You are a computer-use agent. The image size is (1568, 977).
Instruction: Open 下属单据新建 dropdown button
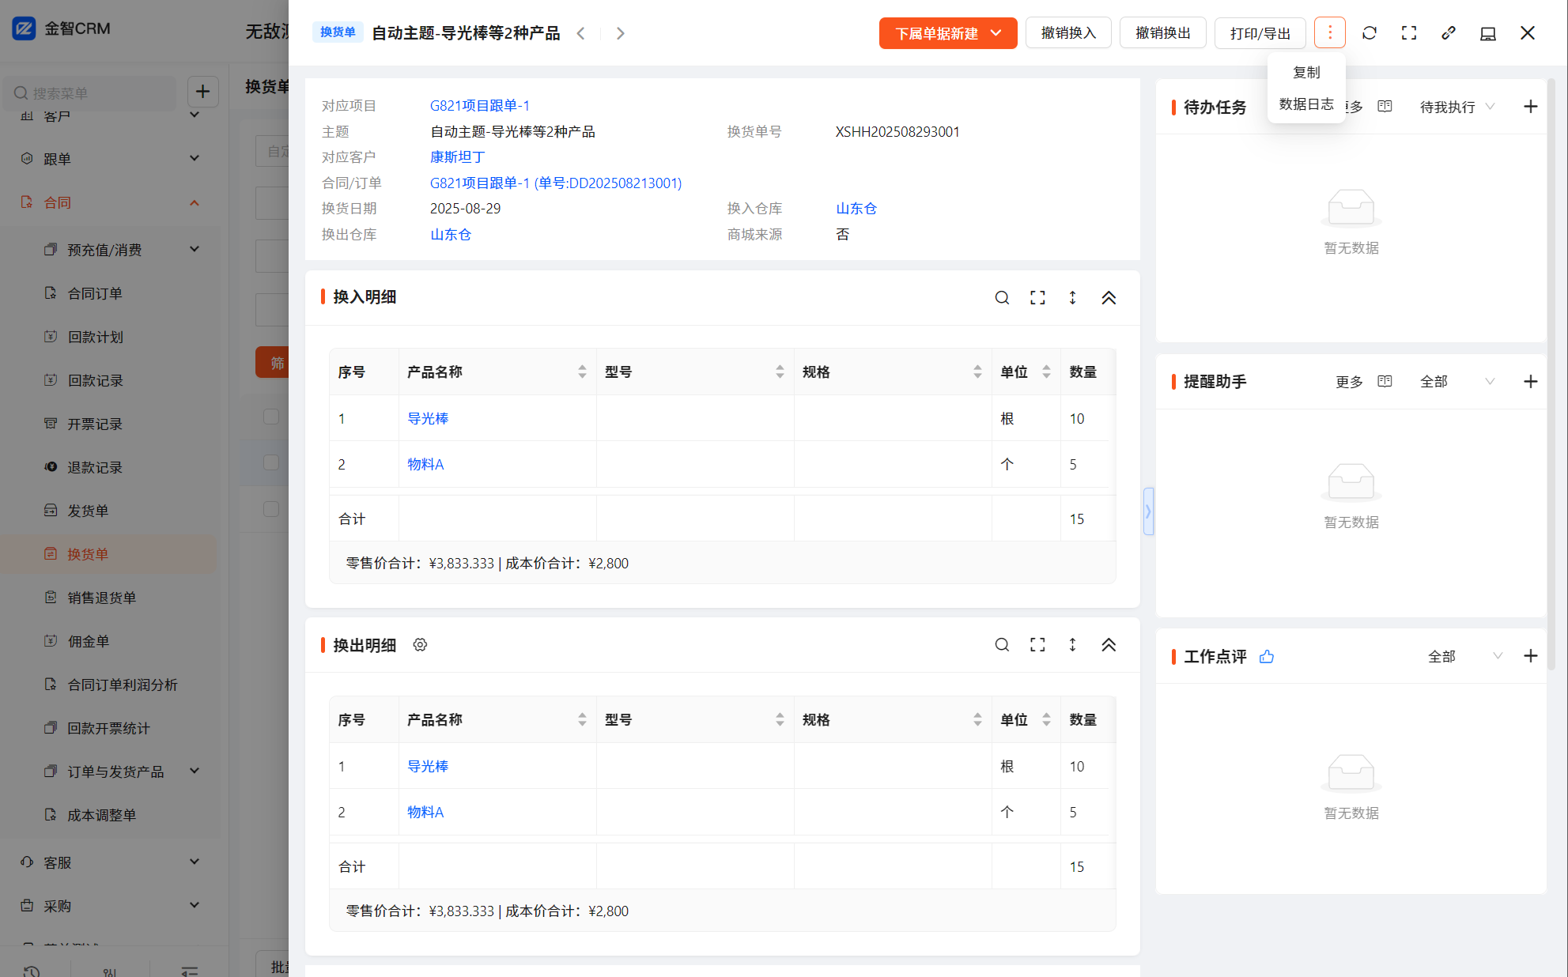click(x=948, y=33)
